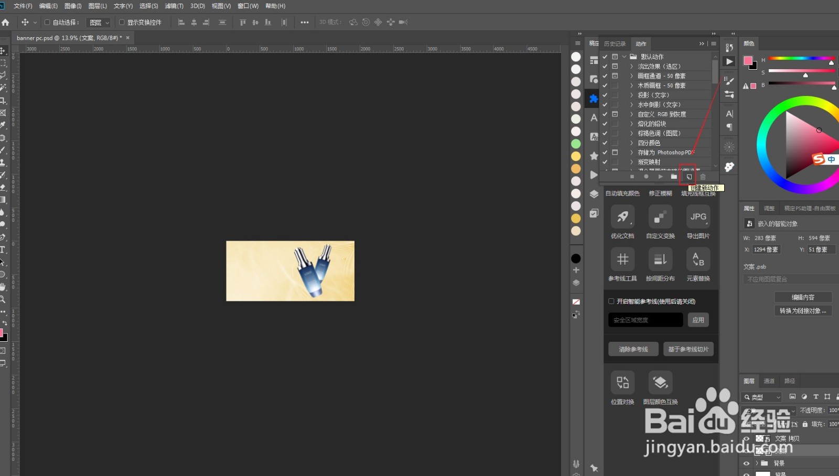Screen dimensions: 839x476
Task: Toggle dialog box for 木质画框 - 50 像素
Action: pyautogui.click(x=615, y=85)
